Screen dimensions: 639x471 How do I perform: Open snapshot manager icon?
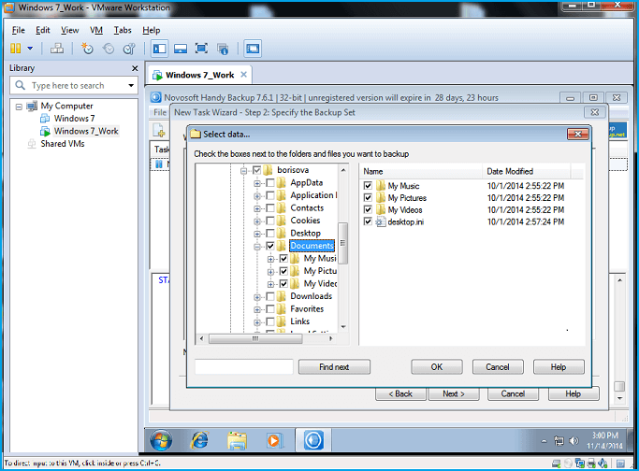point(129,49)
